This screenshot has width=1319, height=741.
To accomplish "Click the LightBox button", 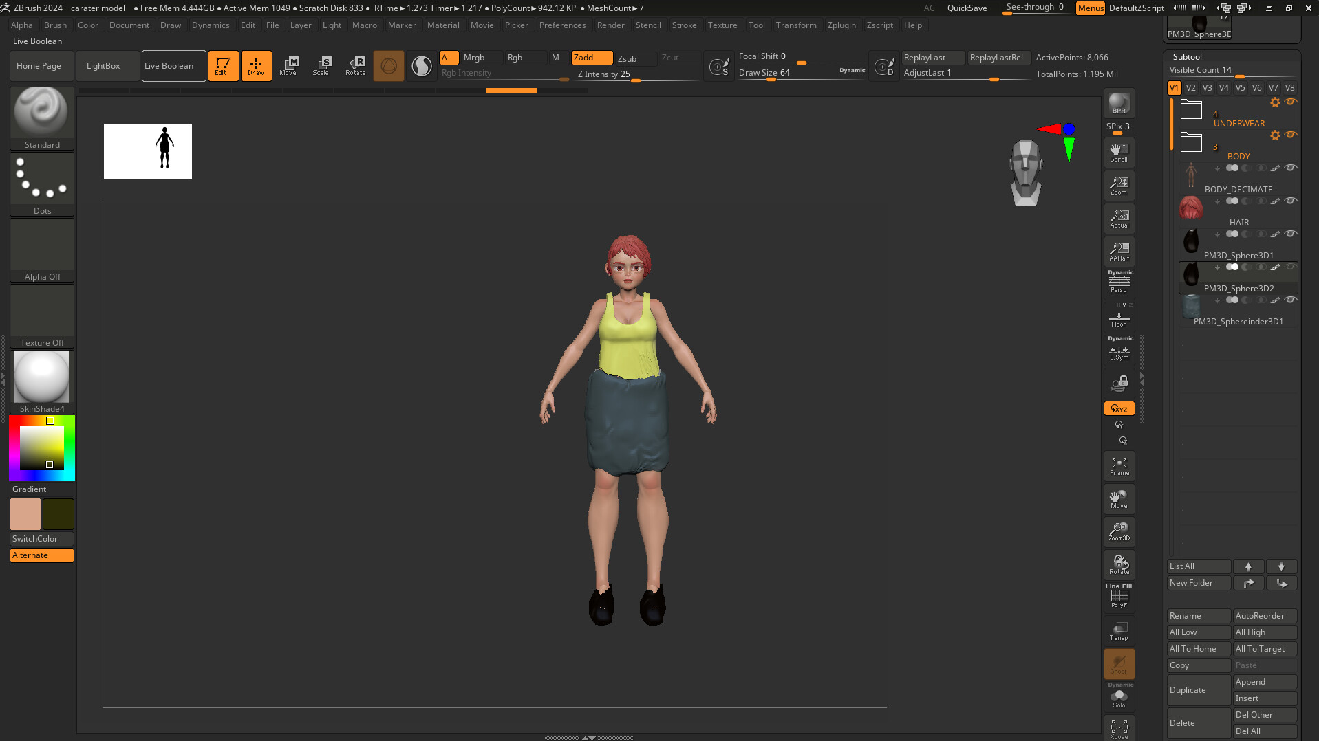I will (x=104, y=65).
